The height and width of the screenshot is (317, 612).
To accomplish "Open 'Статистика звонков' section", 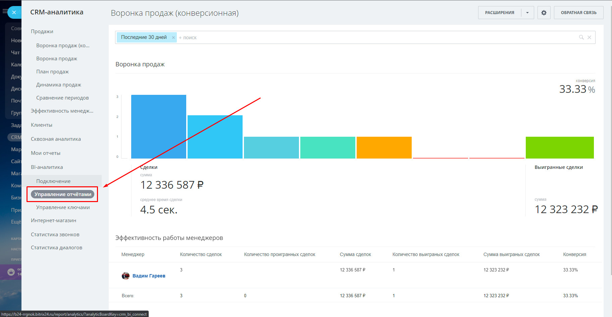I will 55,235.
